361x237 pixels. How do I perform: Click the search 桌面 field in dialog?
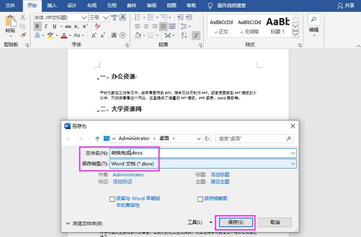pos(254,139)
